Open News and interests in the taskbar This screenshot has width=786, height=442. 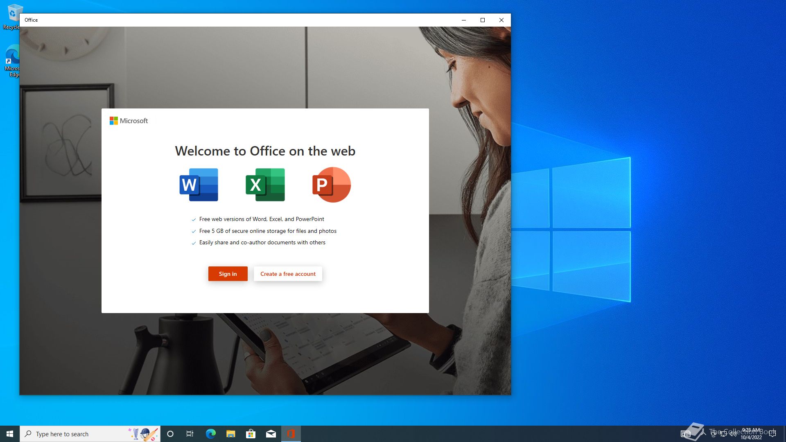[686, 434]
